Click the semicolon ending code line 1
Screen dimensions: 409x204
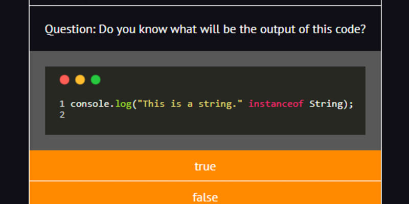click(351, 104)
